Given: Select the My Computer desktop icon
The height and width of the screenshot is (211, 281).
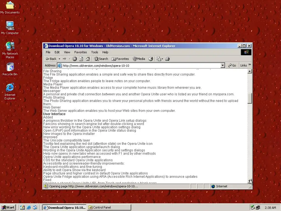Looking at the screenshot, I should [x=10, y=28].
